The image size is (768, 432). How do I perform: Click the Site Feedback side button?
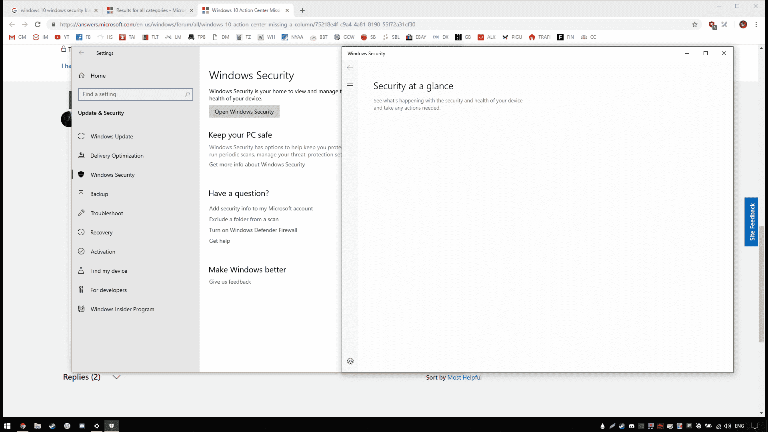751,222
